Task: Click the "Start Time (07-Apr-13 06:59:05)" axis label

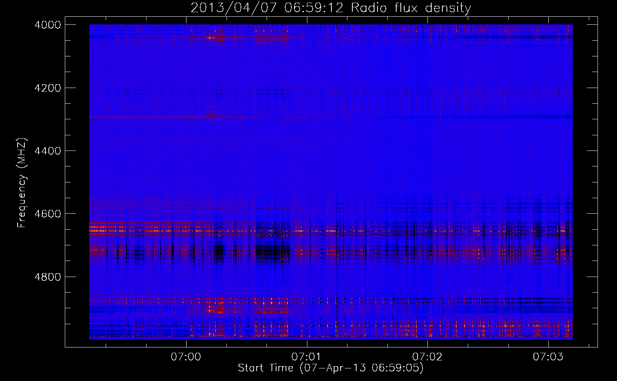Action: pyautogui.click(x=331, y=368)
